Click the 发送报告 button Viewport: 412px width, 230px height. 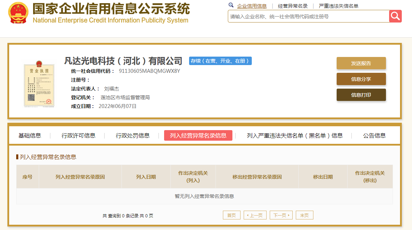[x=361, y=63]
